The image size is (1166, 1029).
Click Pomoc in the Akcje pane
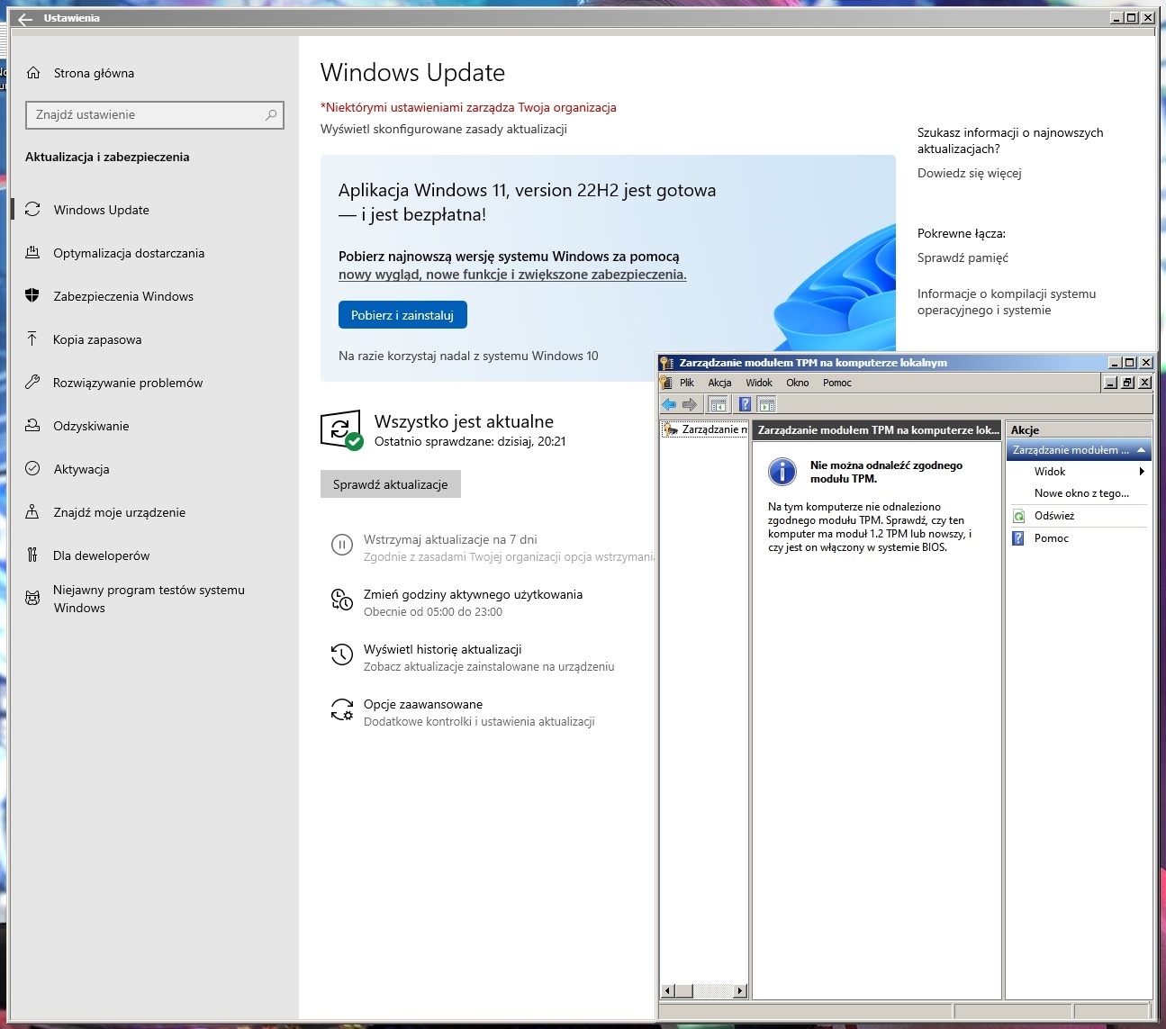coord(1052,538)
